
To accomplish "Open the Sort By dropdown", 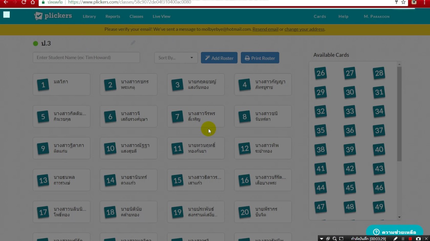I will 176,58.
